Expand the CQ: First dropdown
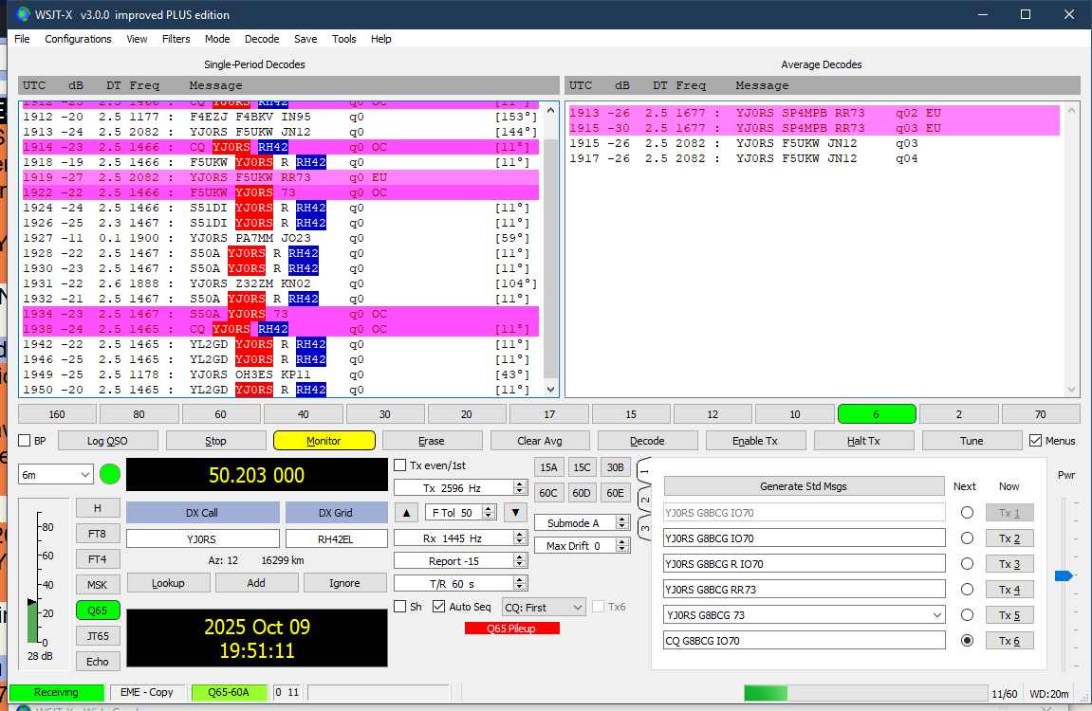Screen dimensions: 1092x711 click(544, 607)
